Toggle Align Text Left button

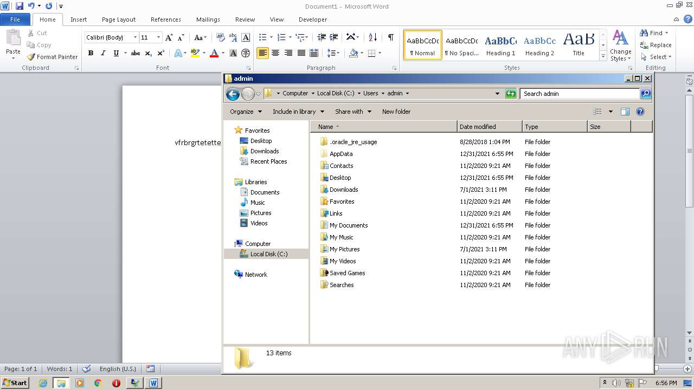262,53
